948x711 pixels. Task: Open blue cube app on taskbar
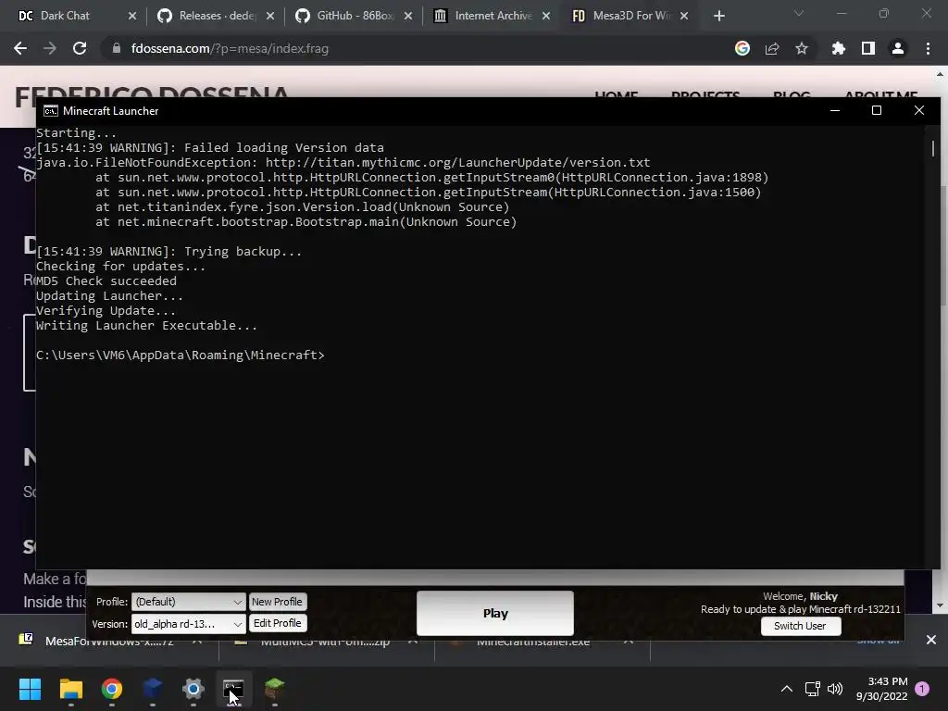(153, 689)
